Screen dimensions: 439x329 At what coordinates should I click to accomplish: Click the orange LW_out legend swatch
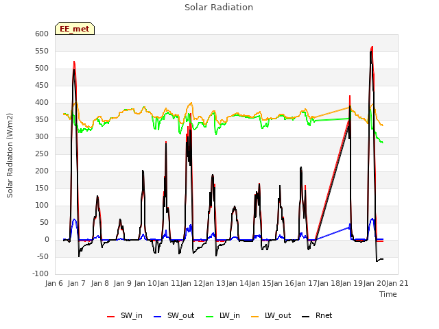click(x=255, y=317)
